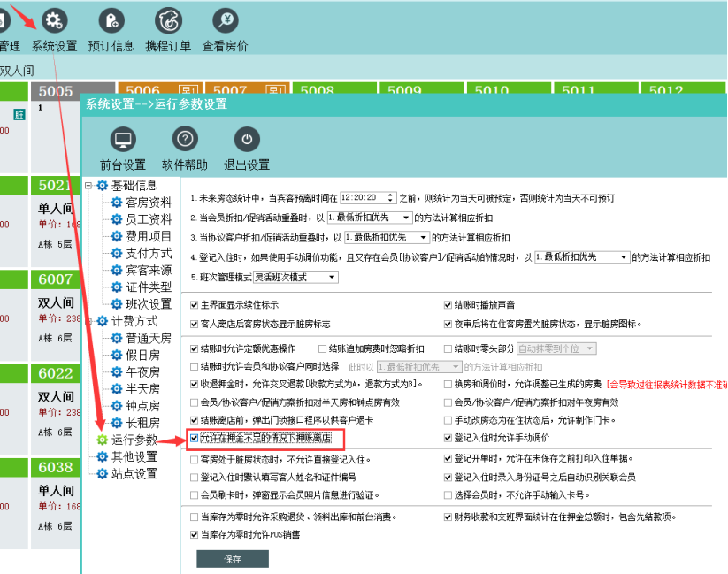The image size is (728, 574).
Task: Select gear icon beside 普通天房
Action: point(117,338)
